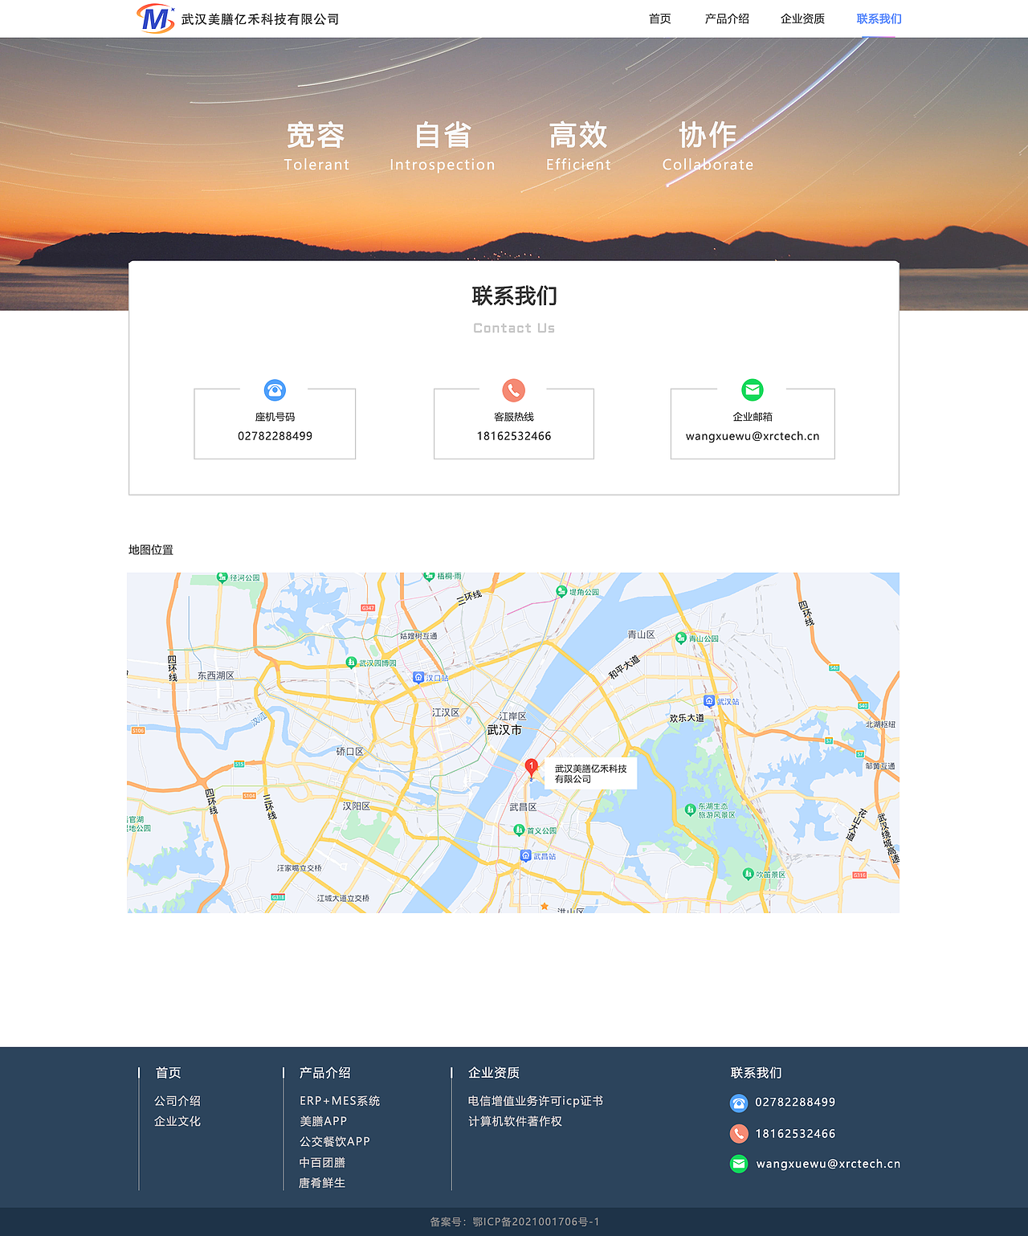Click the 电信增值业务许可icp证书 link
Viewport: 1028px width, 1236px height.
click(x=536, y=1101)
